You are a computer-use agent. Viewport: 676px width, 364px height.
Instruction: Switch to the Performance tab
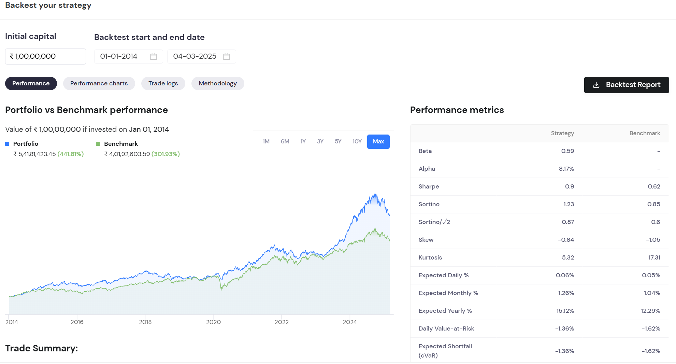tap(31, 84)
